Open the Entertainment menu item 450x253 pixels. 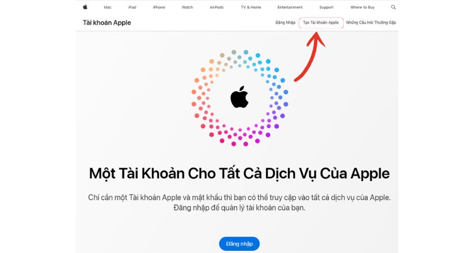[290, 7]
